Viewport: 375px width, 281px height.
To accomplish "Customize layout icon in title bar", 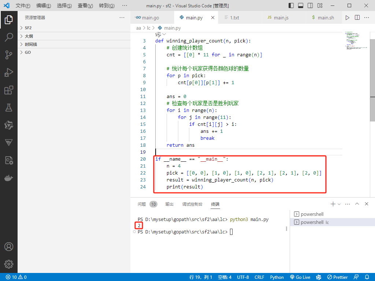I will pyautogui.click(x=320, y=5).
